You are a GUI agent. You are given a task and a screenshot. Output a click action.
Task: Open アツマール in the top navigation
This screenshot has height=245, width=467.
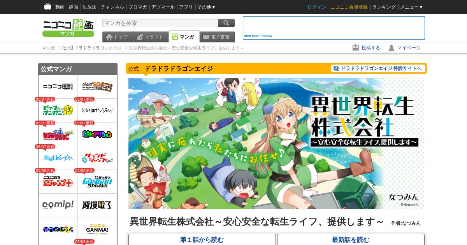(163, 7)
